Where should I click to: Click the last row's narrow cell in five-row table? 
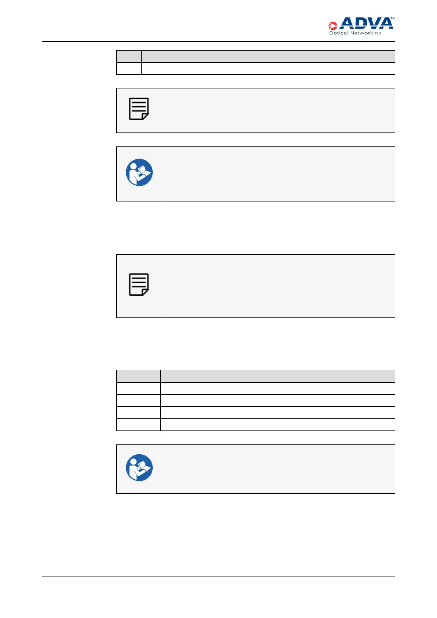pos(138,425)
